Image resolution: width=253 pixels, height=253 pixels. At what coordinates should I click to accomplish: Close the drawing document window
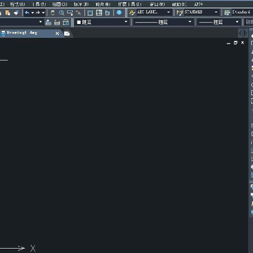click(242, 43)
